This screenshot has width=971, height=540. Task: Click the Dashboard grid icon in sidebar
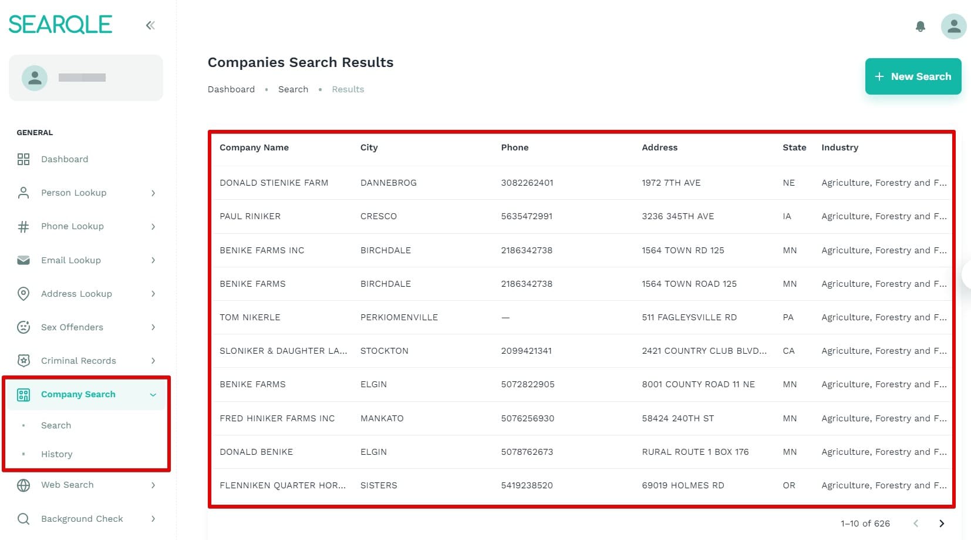pyautogui.click(x=23, y=159)
